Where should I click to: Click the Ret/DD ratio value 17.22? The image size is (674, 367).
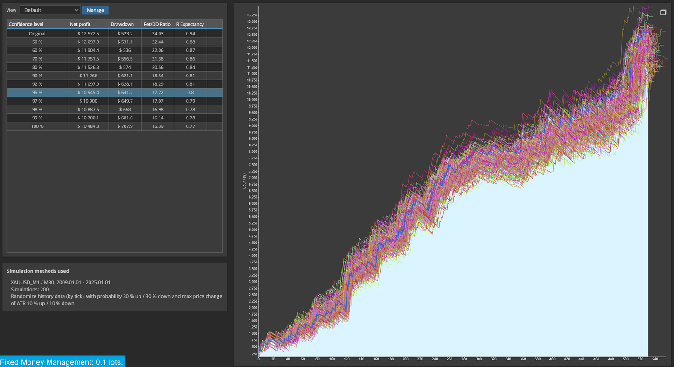click(x=158, y=92)
